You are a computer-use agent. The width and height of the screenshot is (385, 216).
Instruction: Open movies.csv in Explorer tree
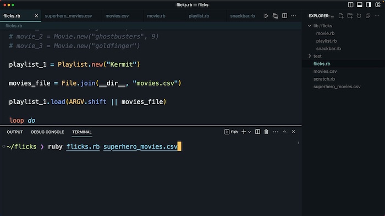[325, 71]
